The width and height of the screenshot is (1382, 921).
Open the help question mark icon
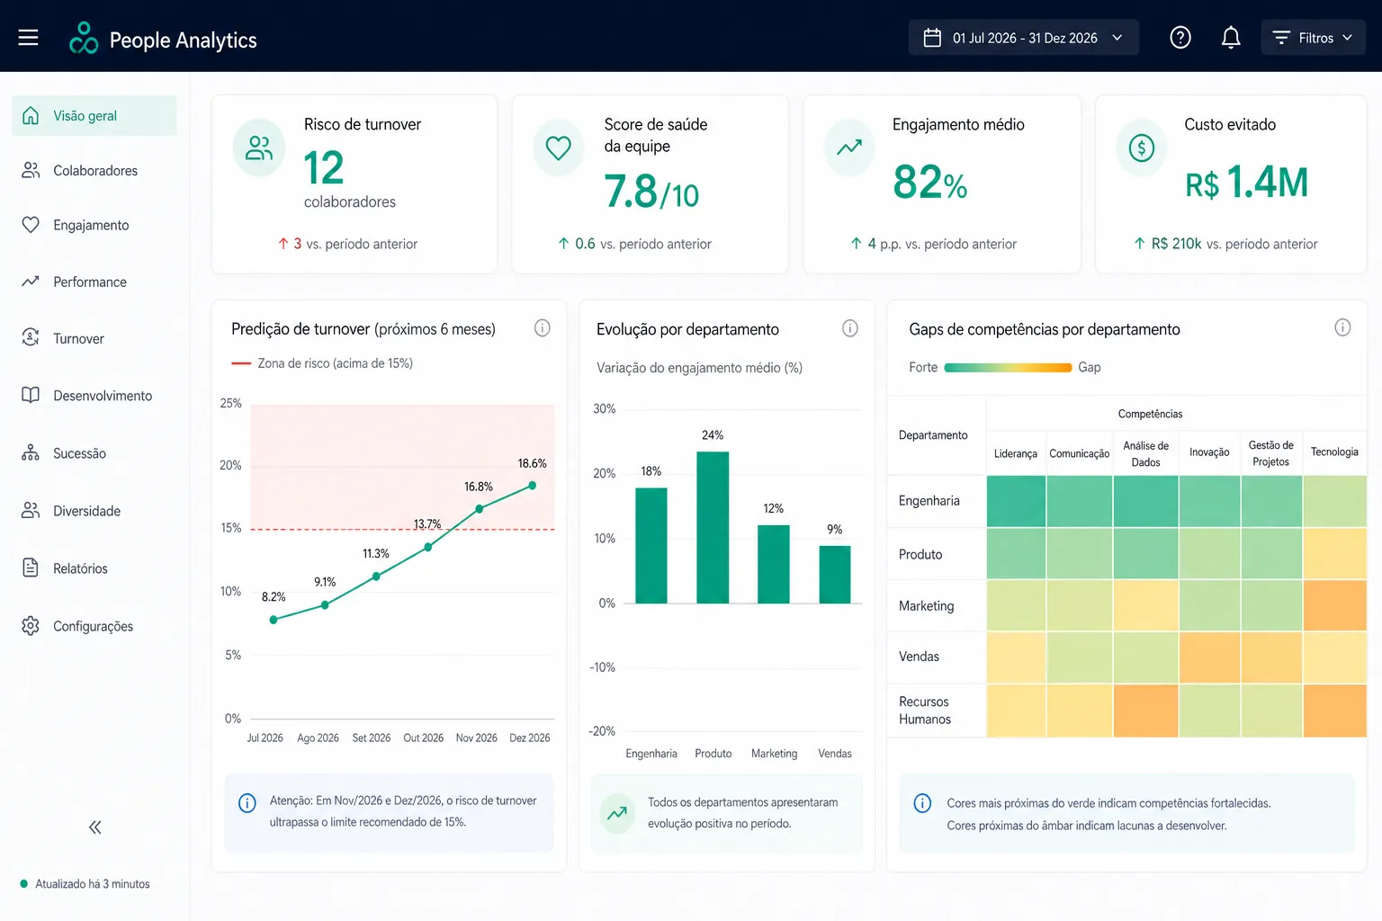tap(1180, 38)
